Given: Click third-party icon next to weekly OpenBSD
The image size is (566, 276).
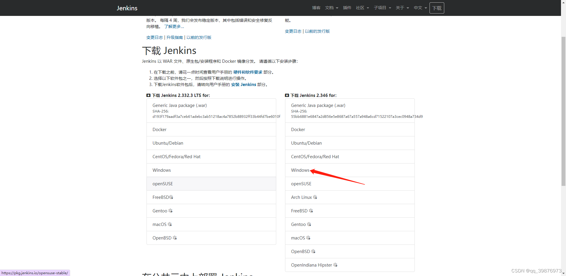Looking at the screenshot, I should click(x=313, y=251).
